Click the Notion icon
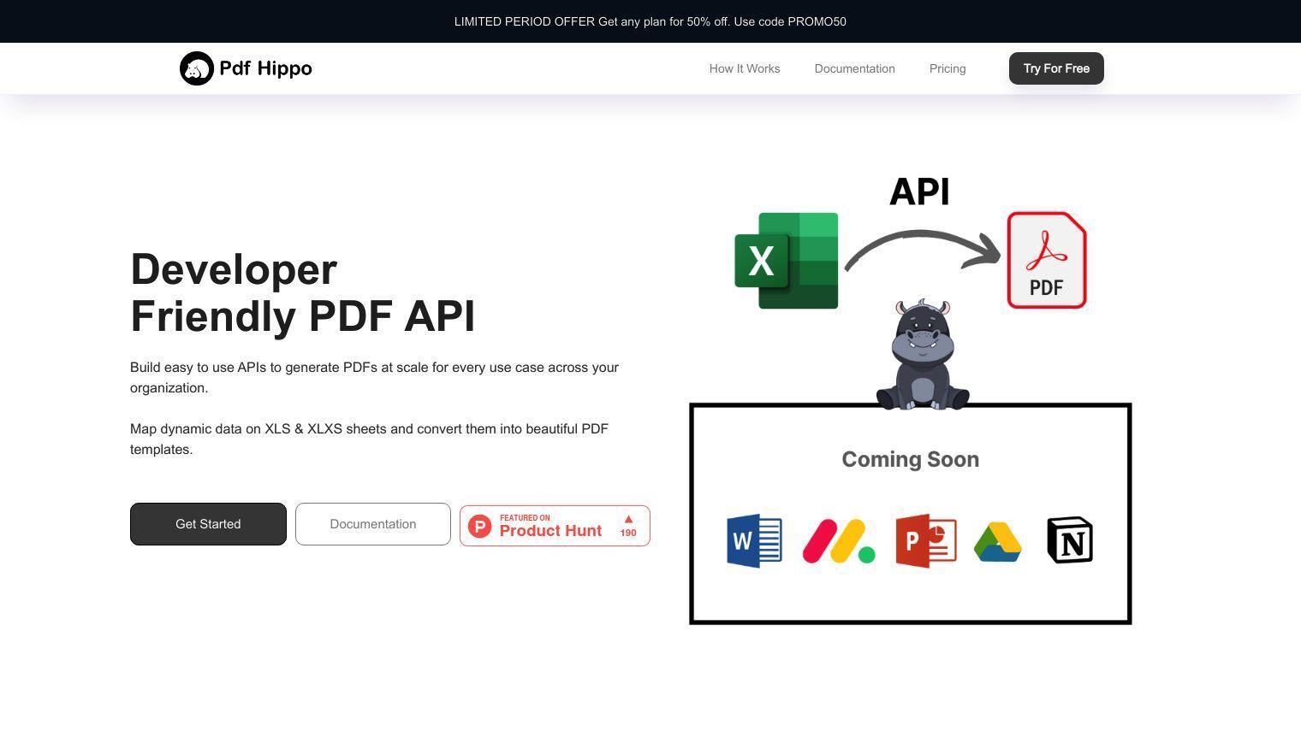This screenshot has width=1301, height=731. tap(1070, 539)
